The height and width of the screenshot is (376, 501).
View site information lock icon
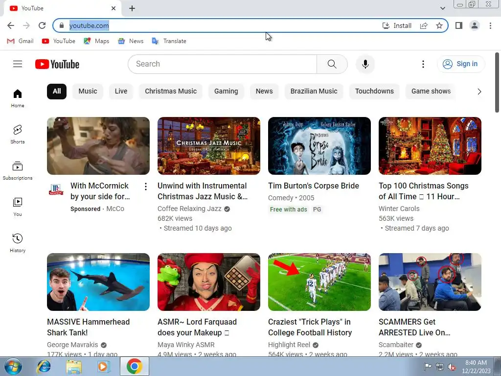[62, 25]
